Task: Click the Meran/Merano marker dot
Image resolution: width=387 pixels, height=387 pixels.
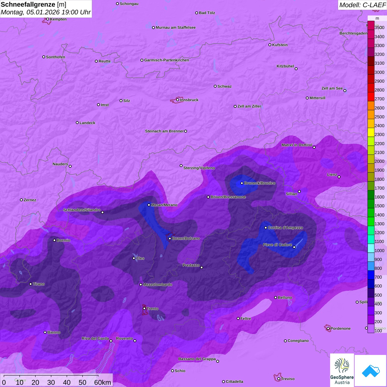Action: click(149, 205)
